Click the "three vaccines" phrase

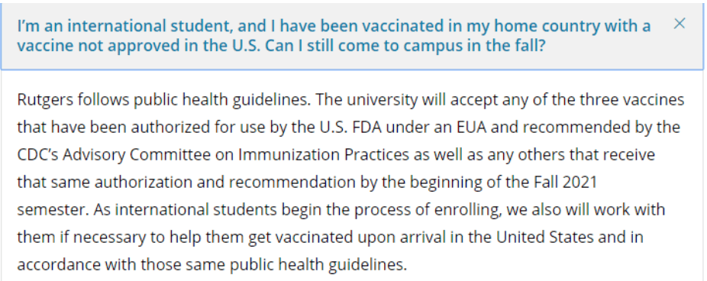coord(632,100)
